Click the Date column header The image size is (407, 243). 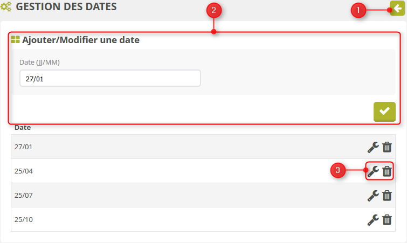tap(23, 128)
